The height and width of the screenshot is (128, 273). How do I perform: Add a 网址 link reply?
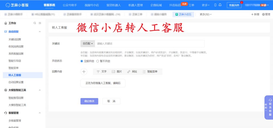point(132,72)
